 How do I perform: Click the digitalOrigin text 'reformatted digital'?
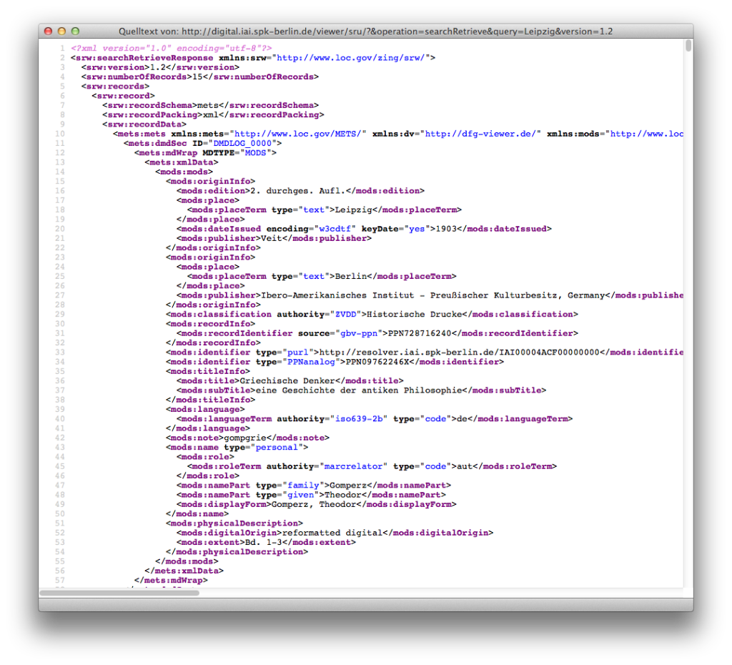pos(332,533)
